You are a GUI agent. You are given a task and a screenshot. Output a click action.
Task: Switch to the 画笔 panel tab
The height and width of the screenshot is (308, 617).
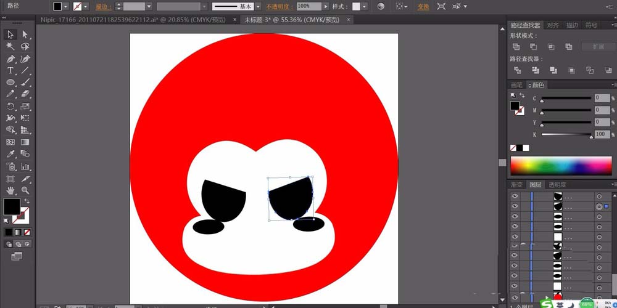(x=516, y=85)
